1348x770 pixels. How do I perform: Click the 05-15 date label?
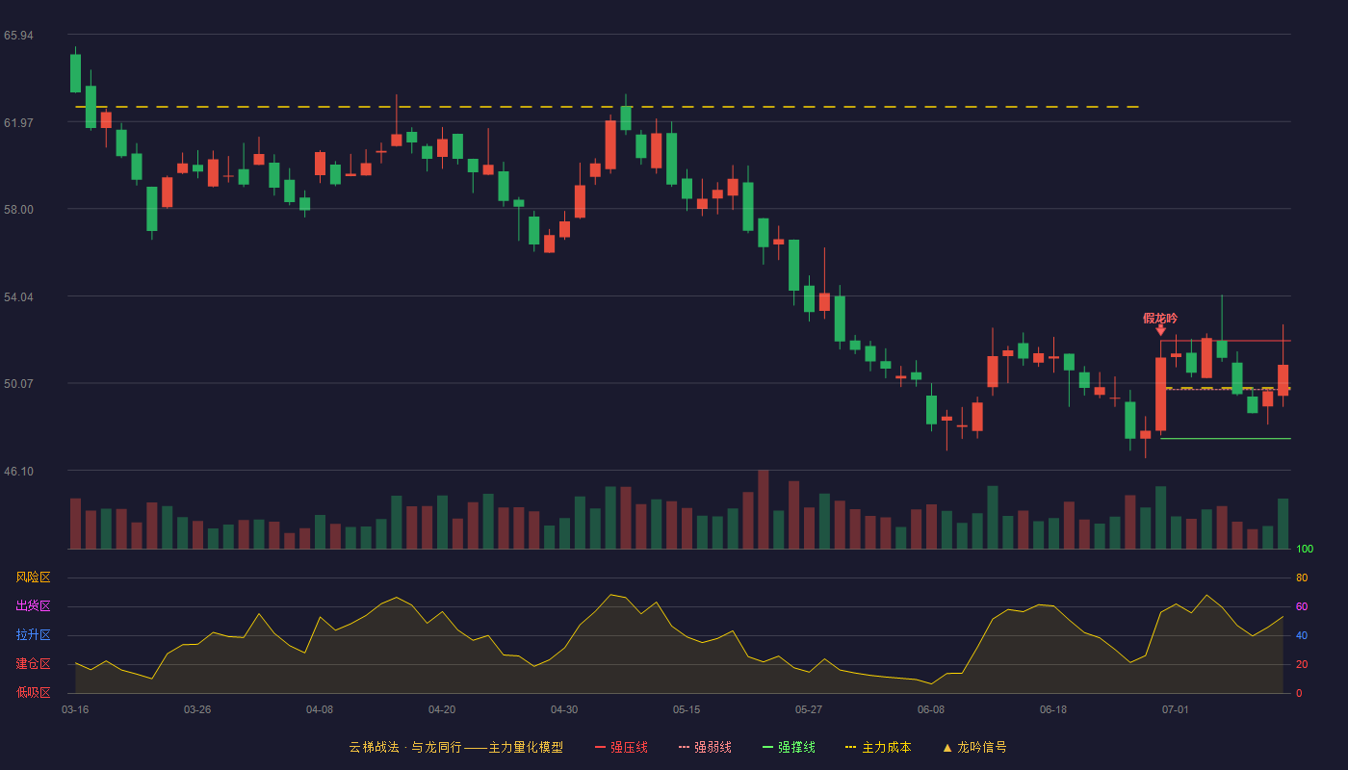687,709
